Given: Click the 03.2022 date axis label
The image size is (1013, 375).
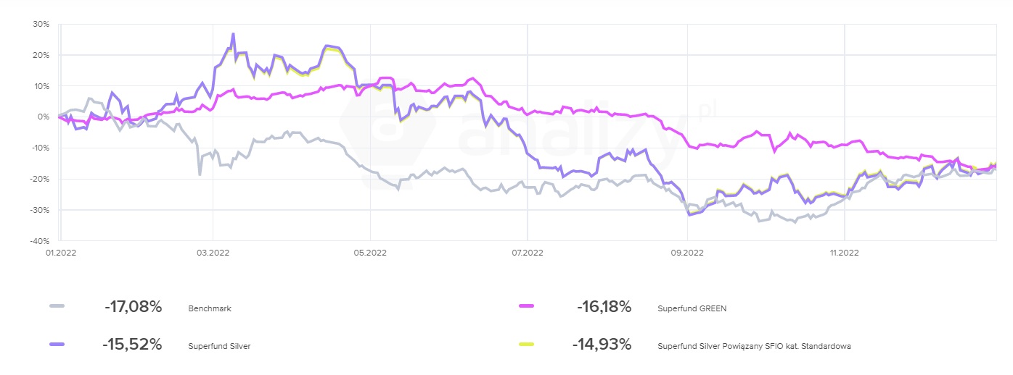Looking at the screenshot, I should coord(212,253).
